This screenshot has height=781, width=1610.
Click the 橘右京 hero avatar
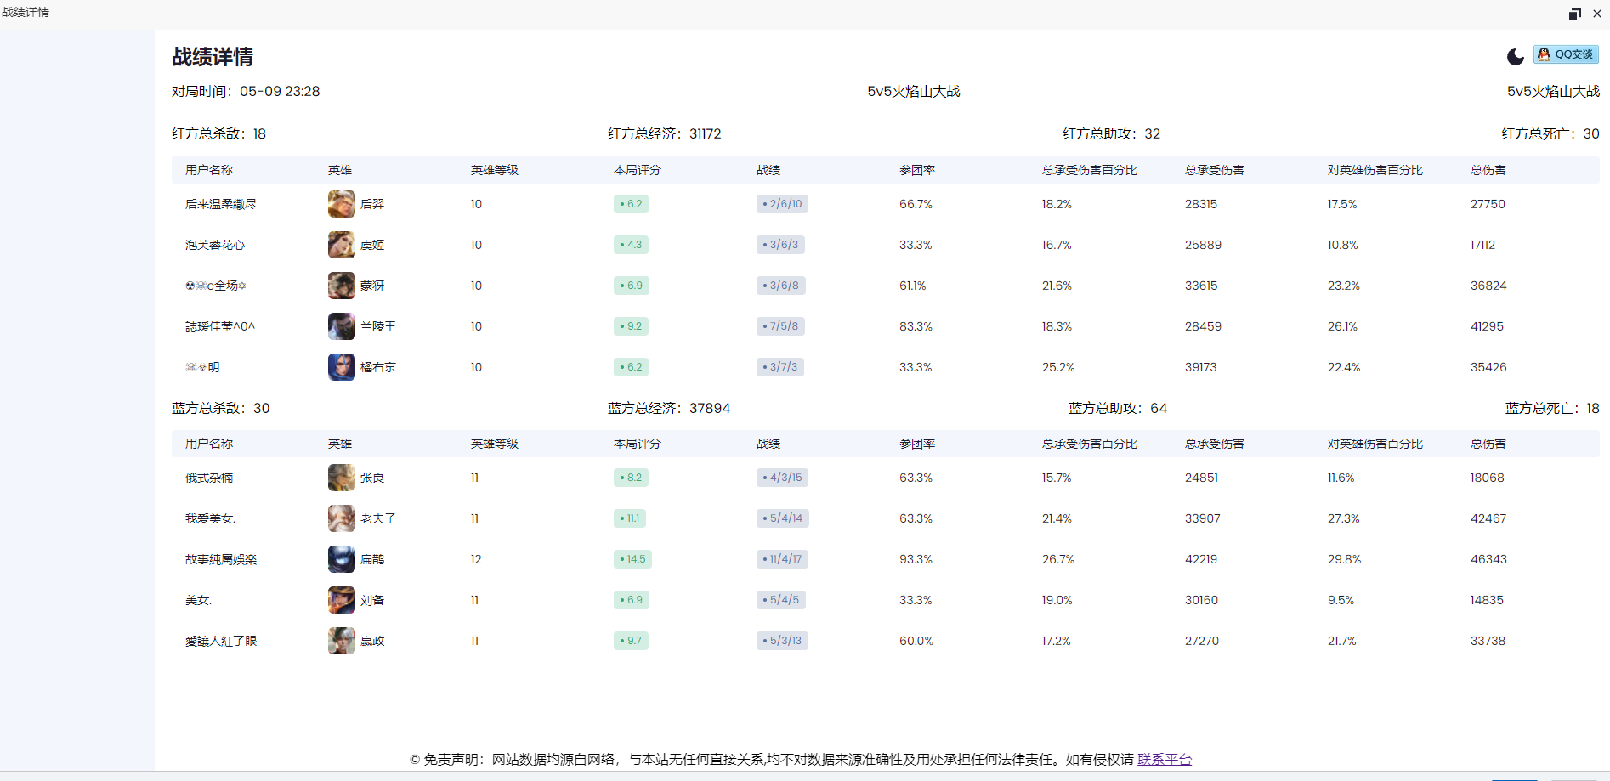pos(342,367)
